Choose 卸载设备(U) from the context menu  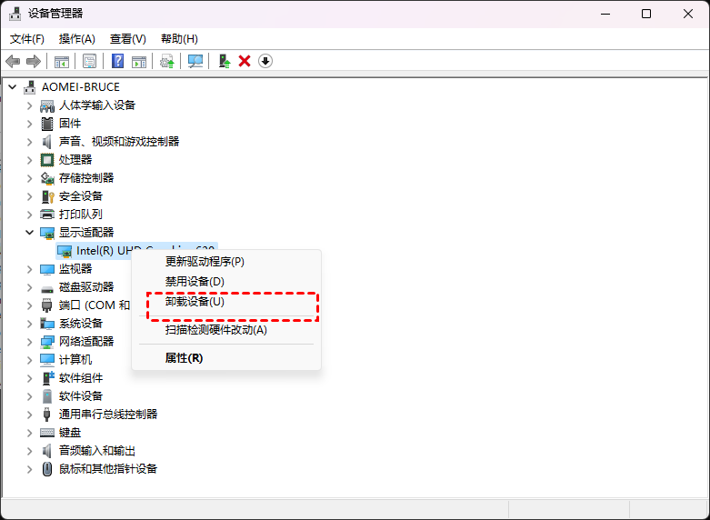tap(195, 302)
